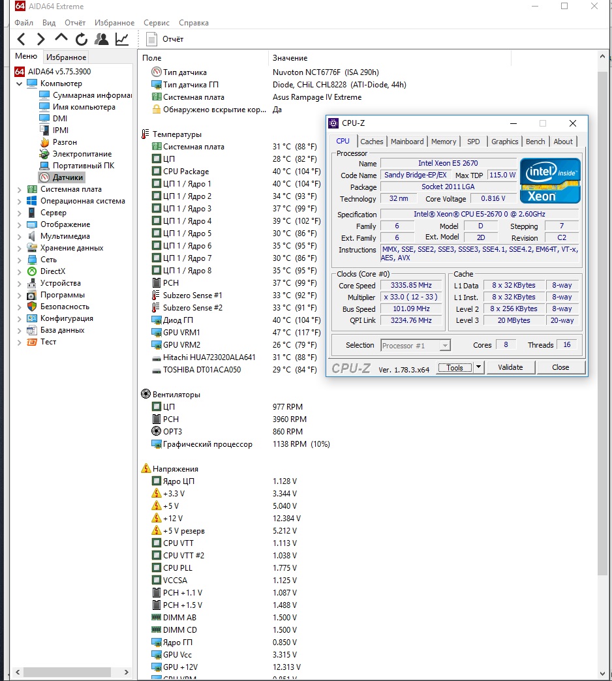This screenshot has width=612, height=681.
Task: Open the Tools dropdown arrow in CPU-Z
Action: point(478,367)
